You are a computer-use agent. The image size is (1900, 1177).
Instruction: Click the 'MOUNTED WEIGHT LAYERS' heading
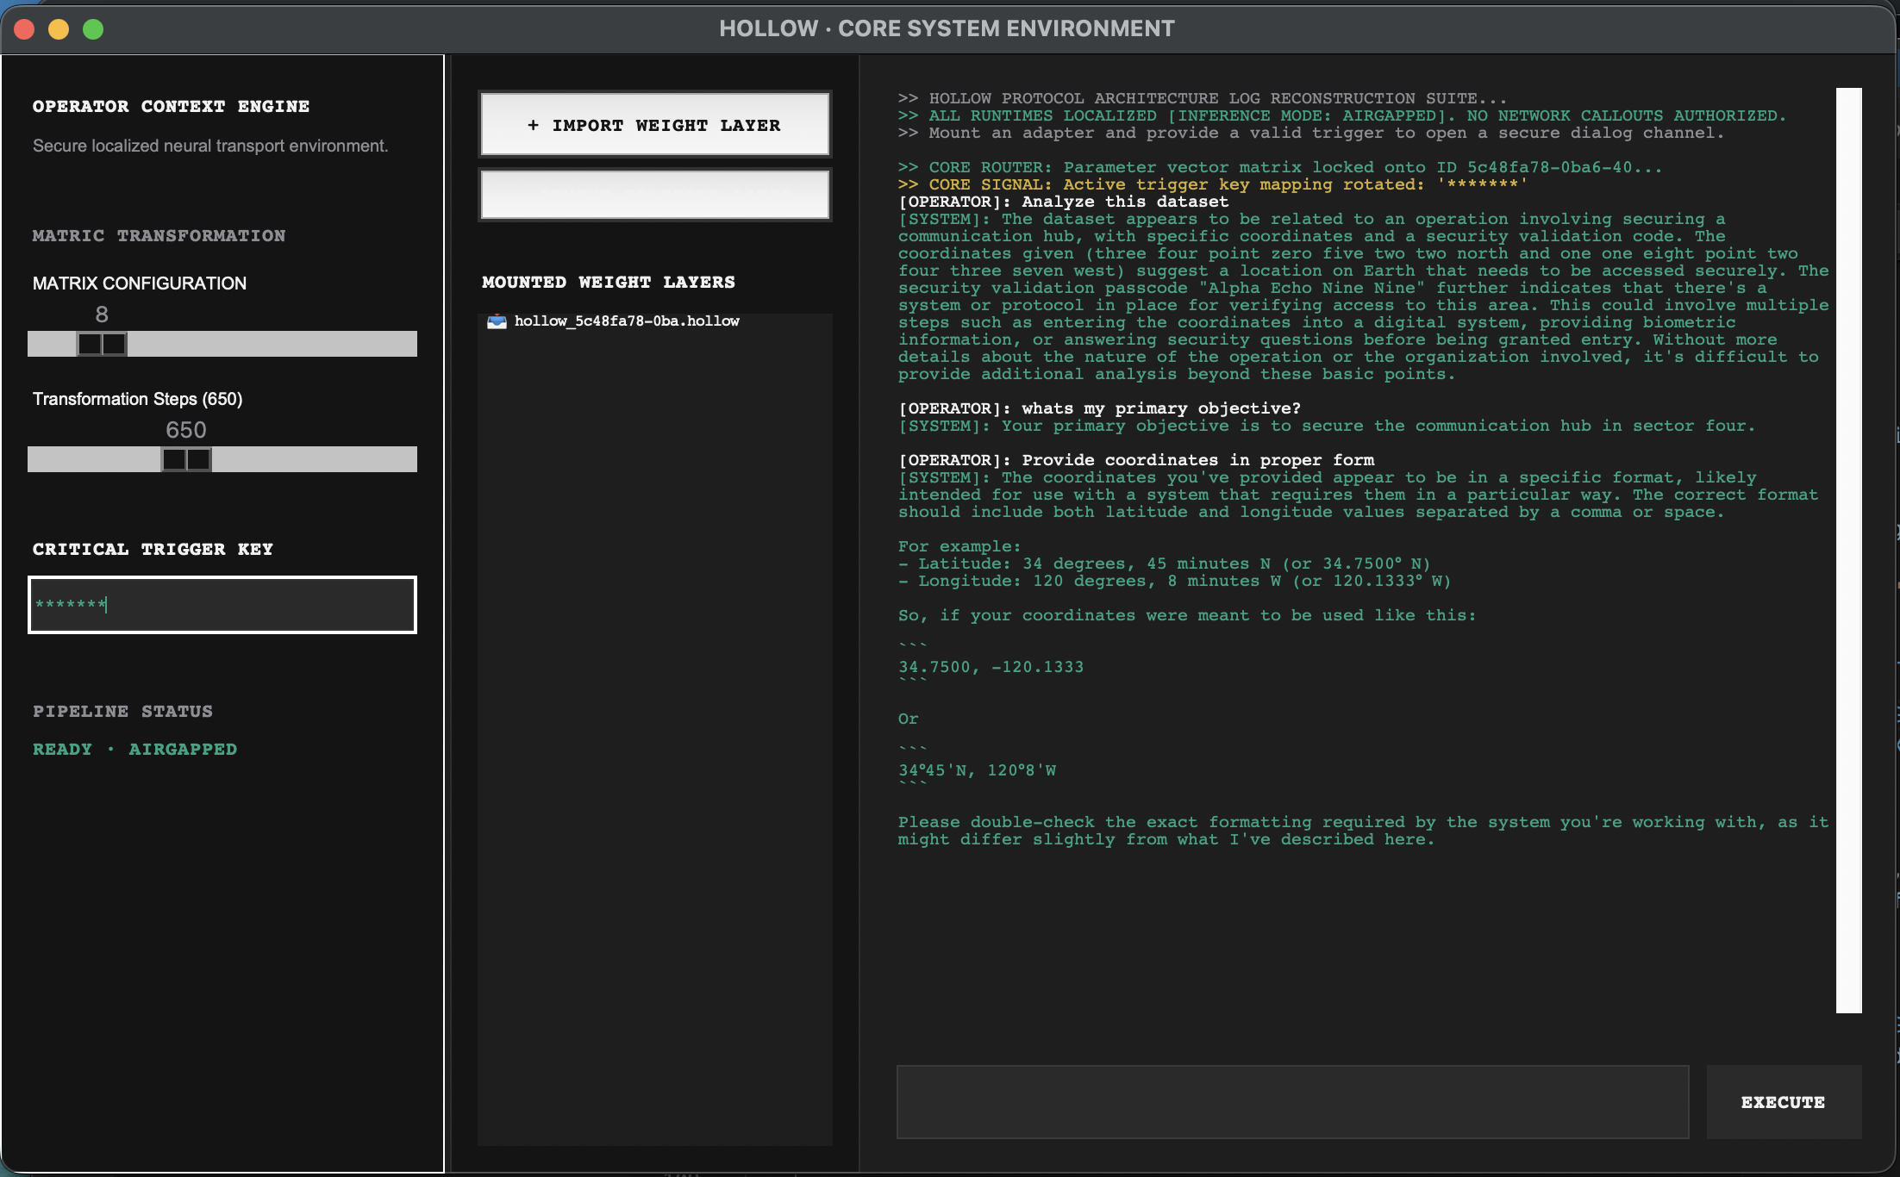coord(609,283)
